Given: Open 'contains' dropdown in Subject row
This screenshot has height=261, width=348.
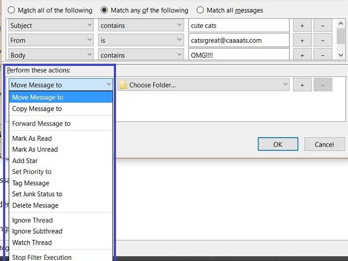Looking at the screenshot, I should tap(141, 25).
